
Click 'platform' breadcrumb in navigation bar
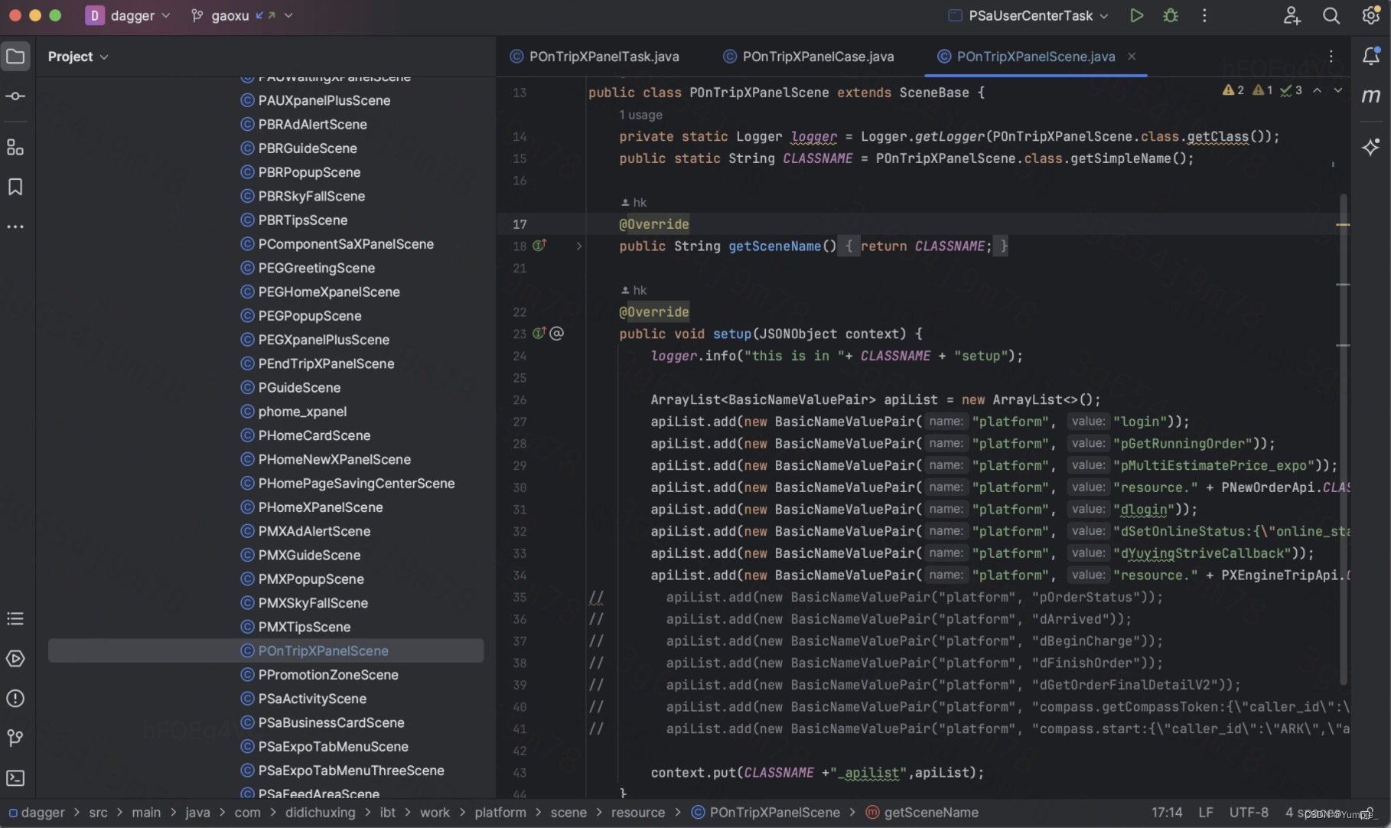click(x=500, y=812)
